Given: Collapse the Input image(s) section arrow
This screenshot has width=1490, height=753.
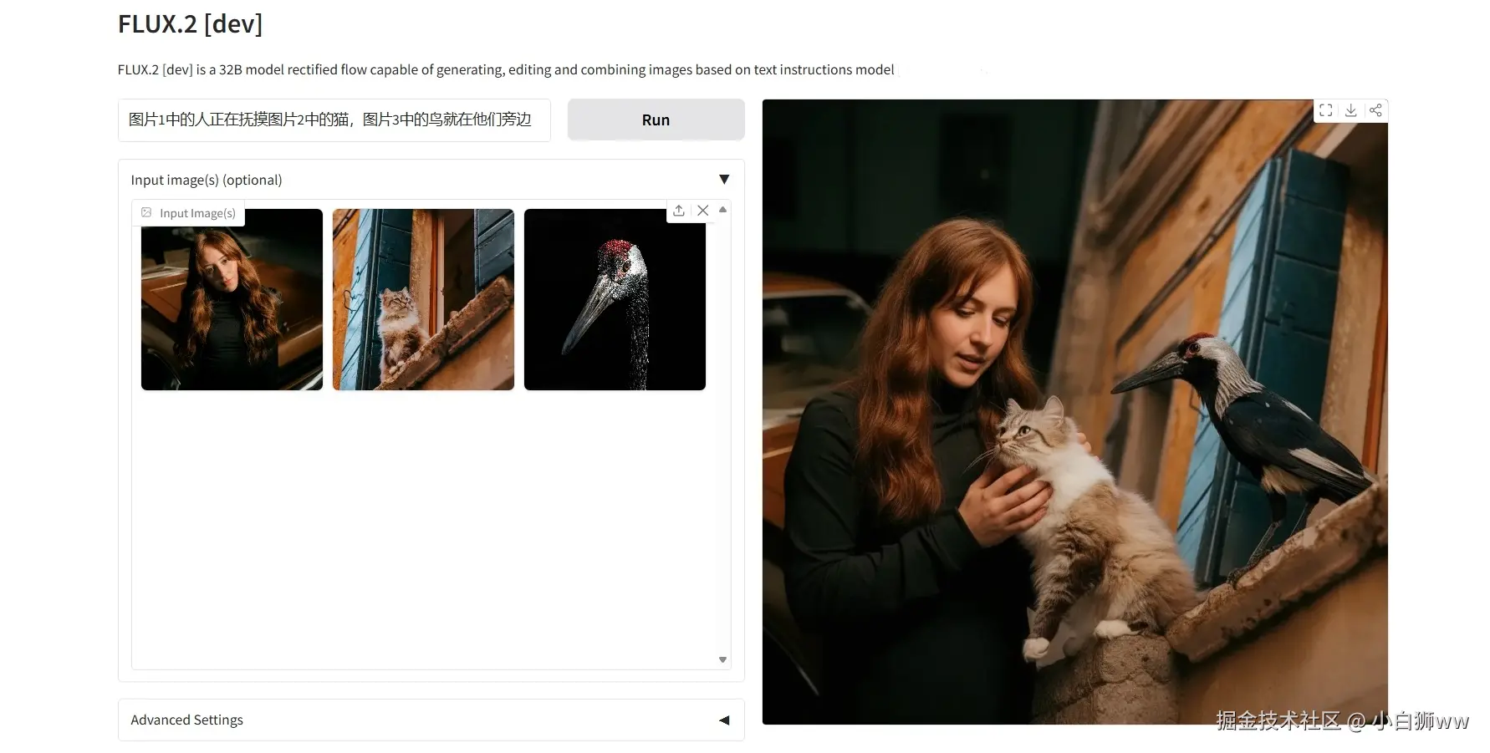Looking at the screenshot, I should [x=724, y=180].
